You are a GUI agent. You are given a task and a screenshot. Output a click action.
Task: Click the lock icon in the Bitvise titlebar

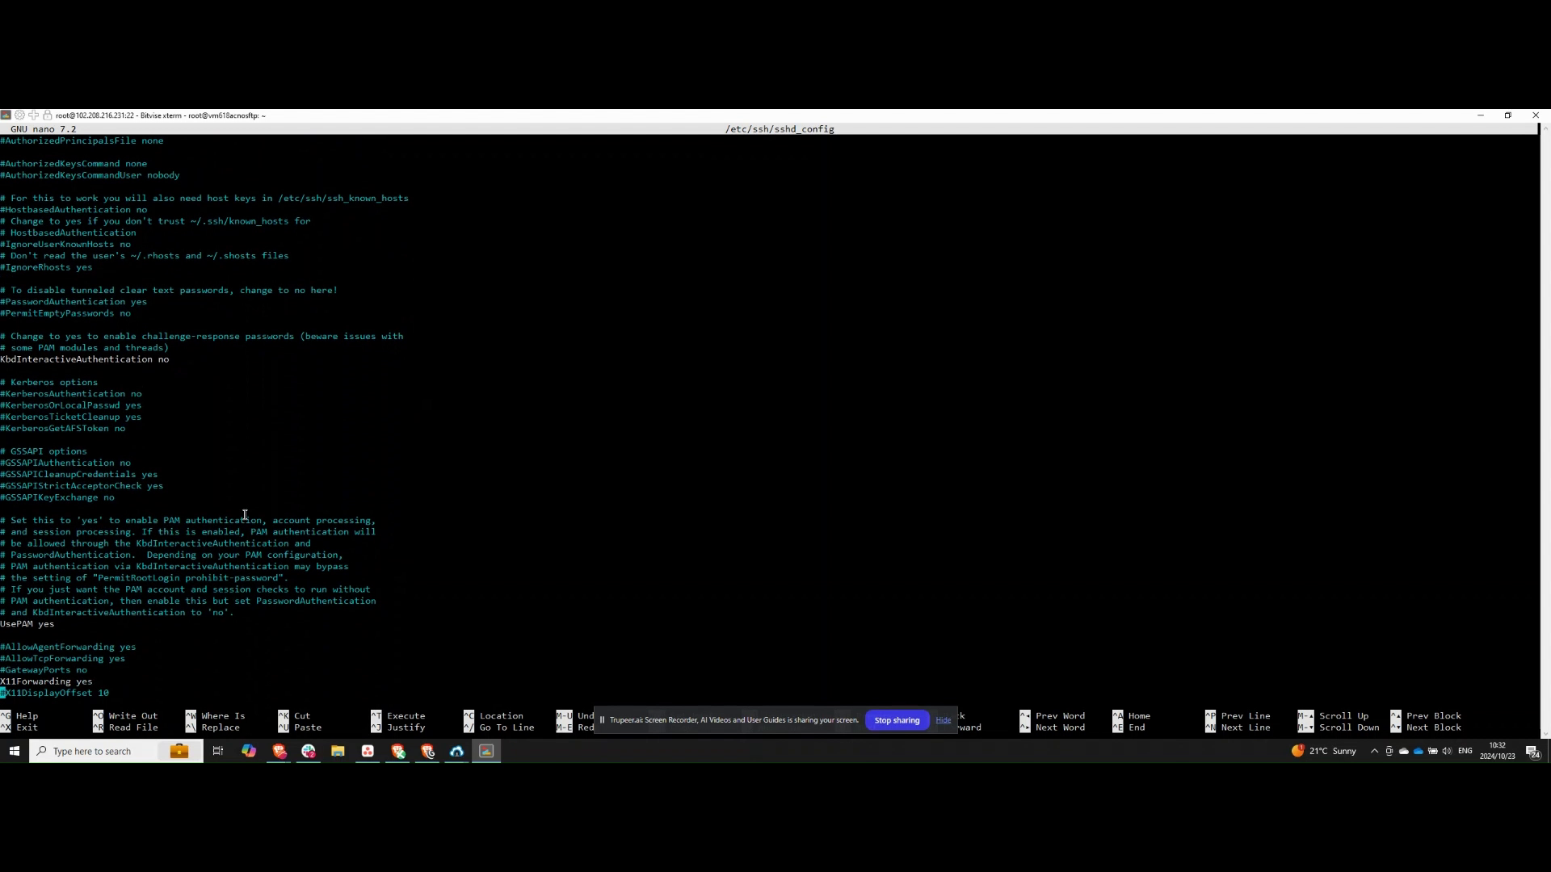coord(47,115)
